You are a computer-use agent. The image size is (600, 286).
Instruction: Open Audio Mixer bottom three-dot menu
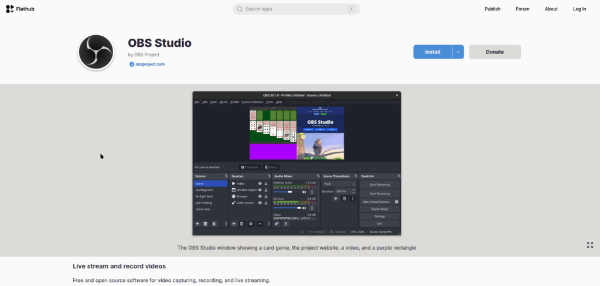(285, 224)
